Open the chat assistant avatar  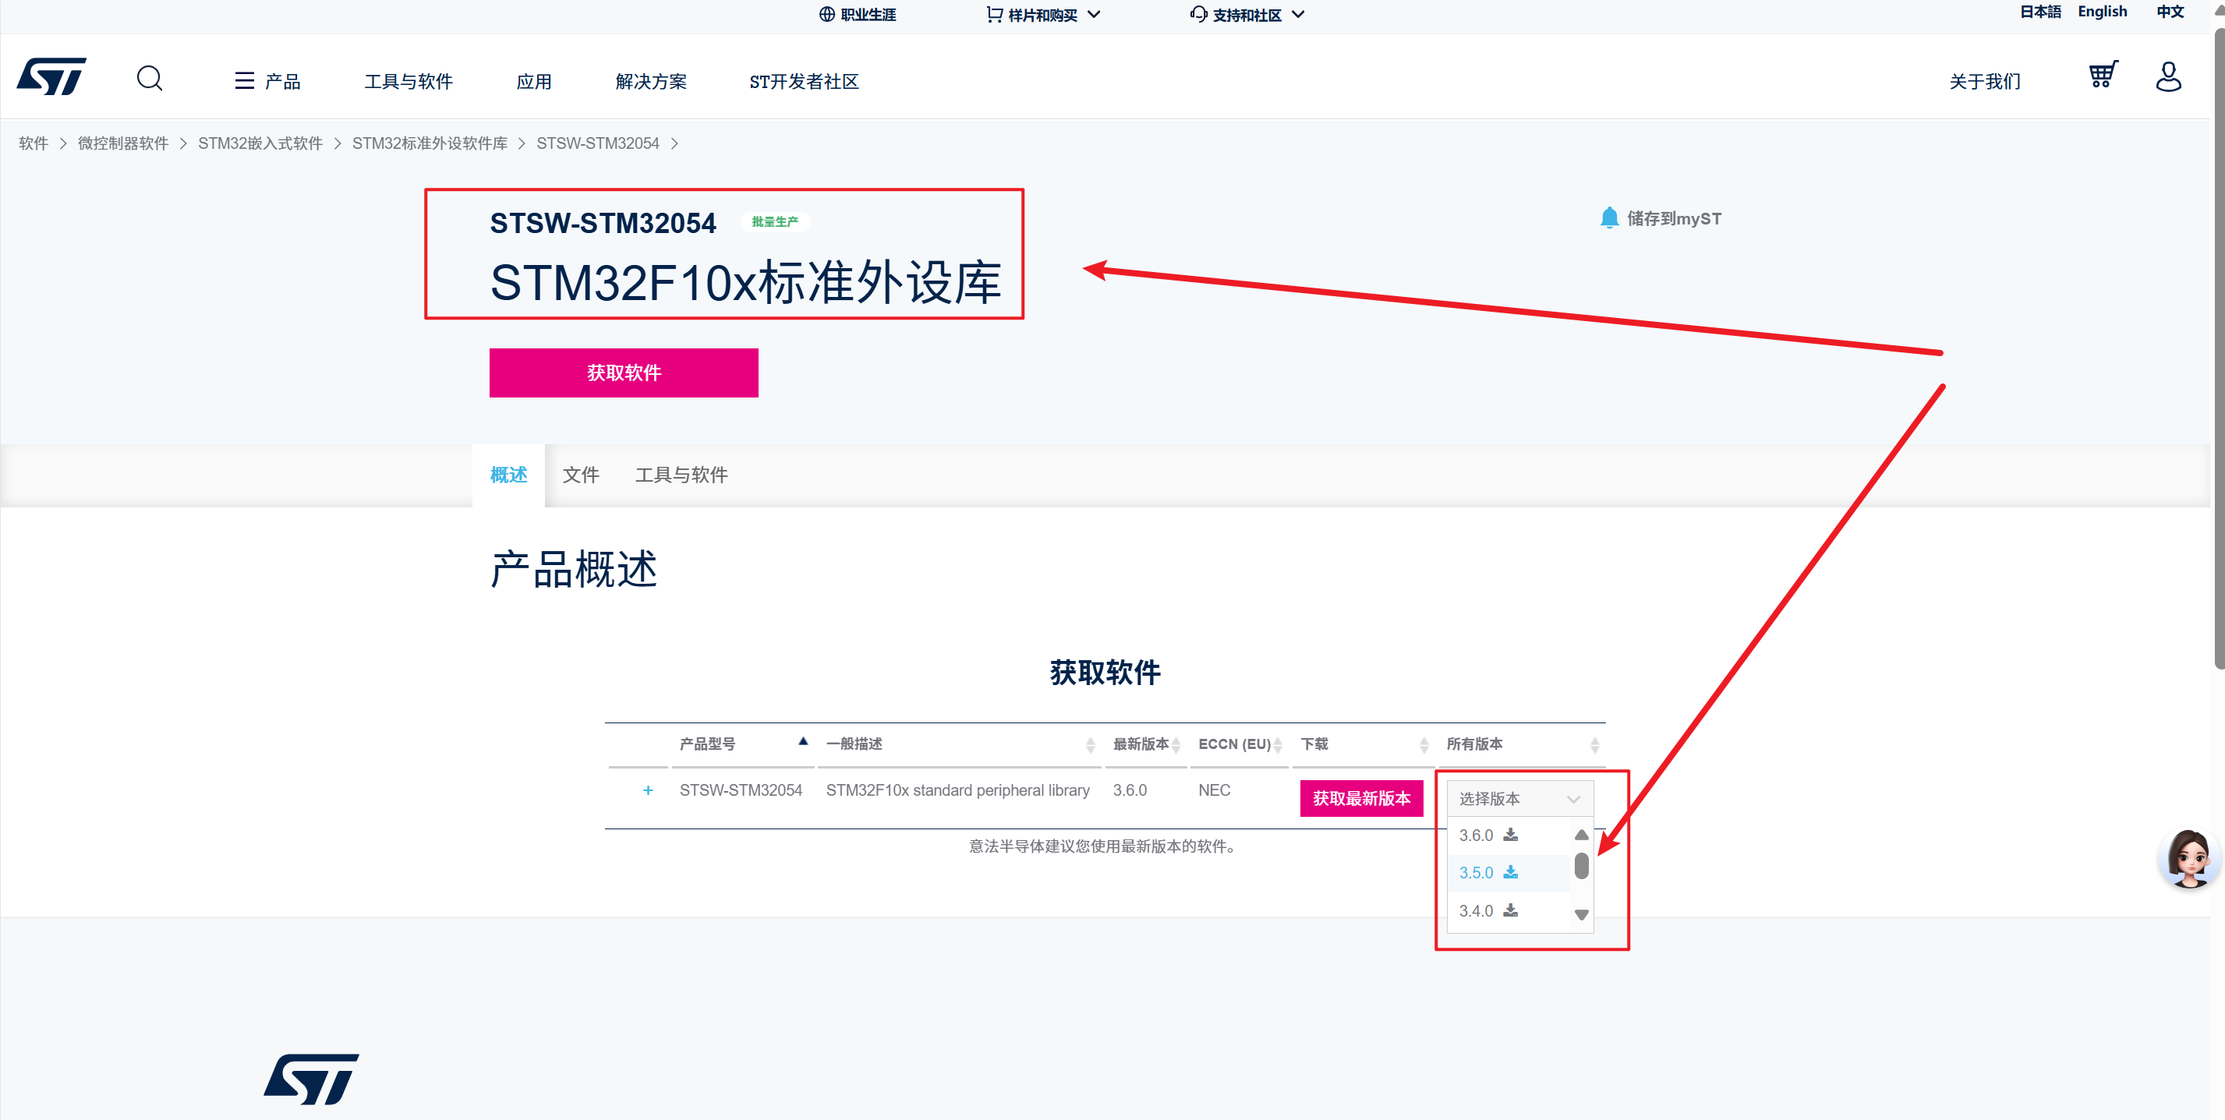(2190, 857)
